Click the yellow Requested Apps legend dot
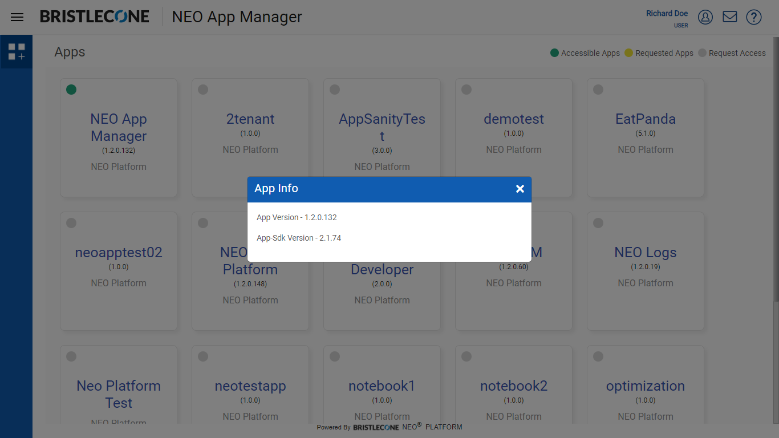The width and height of the screenshot is (779, 438). 628,53
